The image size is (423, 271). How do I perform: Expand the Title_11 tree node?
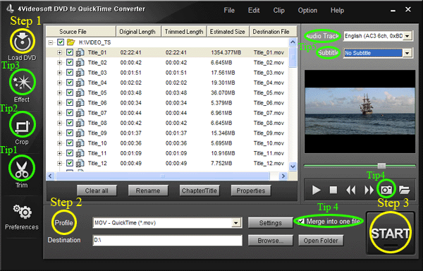coord(60,153)
